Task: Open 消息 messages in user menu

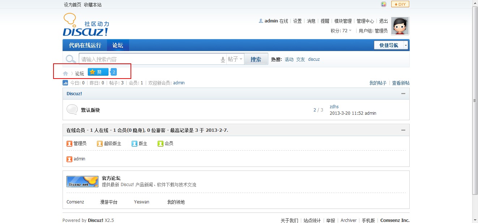Action: [311, 21]
